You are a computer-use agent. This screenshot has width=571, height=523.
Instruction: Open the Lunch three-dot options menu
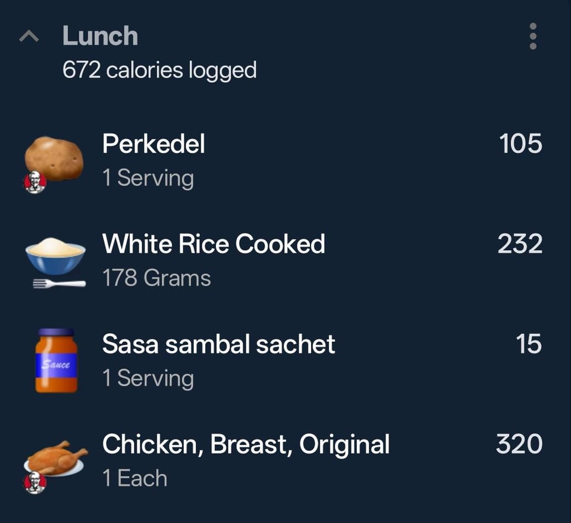(x=532, y=37)
